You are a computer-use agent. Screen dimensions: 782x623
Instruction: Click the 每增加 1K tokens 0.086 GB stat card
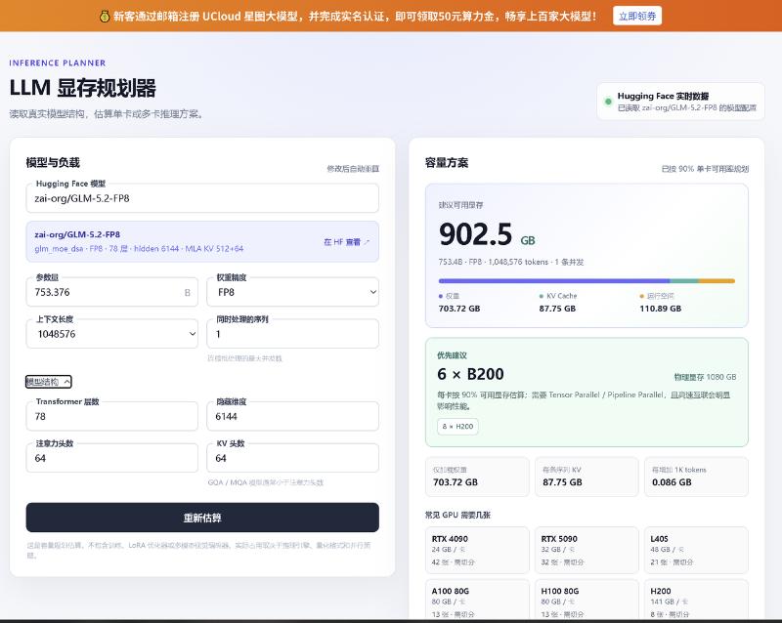pyautogui.click(x=696, y=477)
